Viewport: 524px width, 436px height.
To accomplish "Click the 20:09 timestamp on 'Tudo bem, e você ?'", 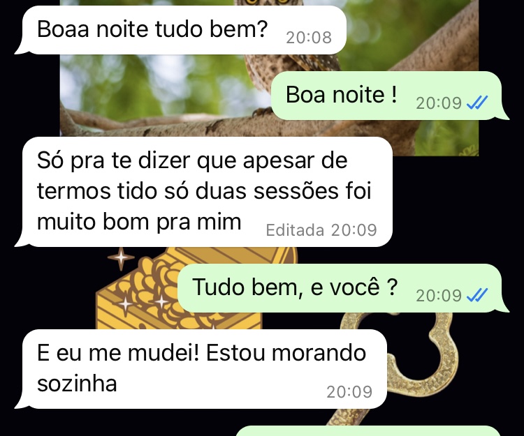I will [x=439, y=295].
